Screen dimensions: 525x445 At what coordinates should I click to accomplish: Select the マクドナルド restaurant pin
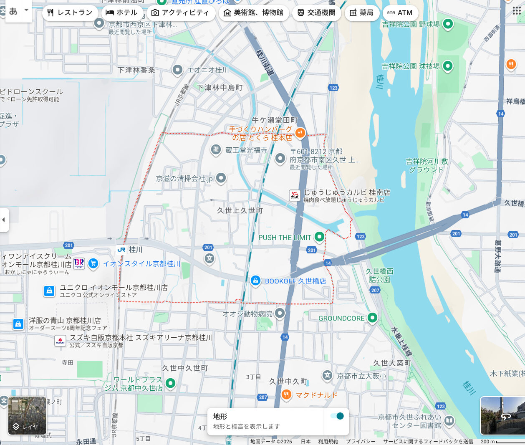tap(286, 394)
